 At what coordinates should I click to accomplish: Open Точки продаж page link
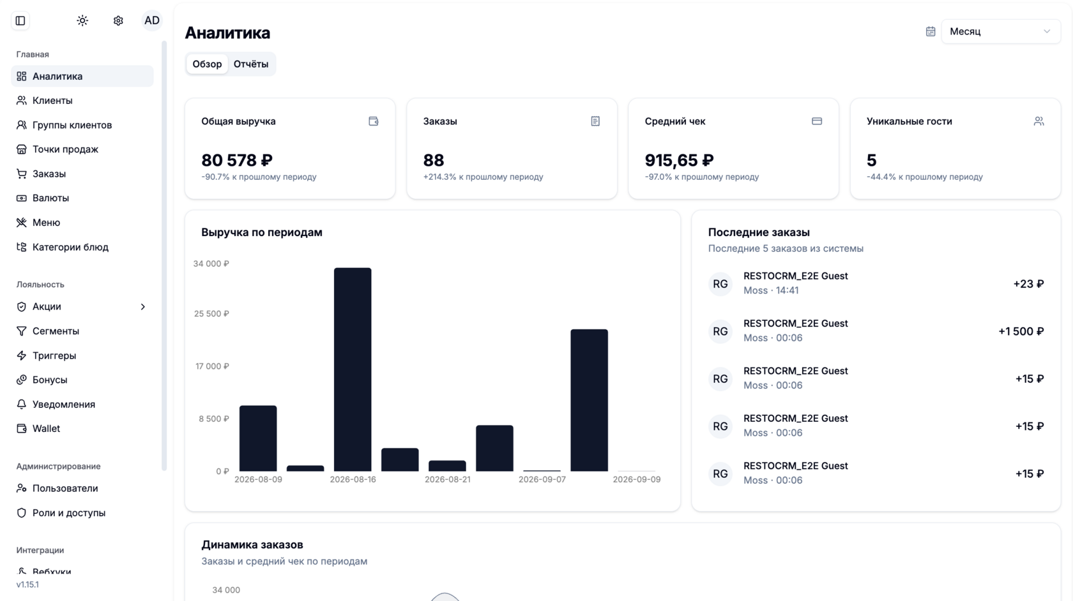(x=82, y=149)
